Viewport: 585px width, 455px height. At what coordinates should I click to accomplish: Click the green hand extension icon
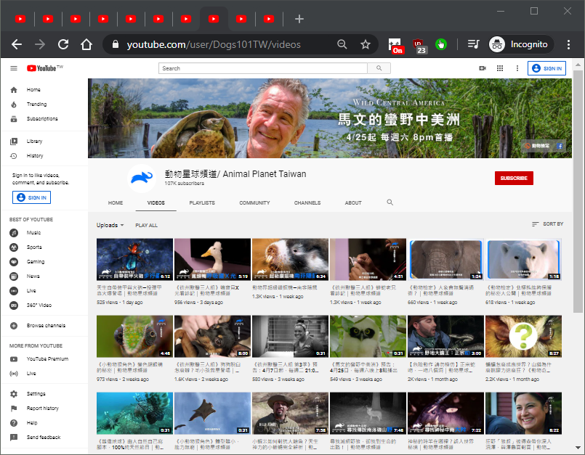tap(441, 44)
